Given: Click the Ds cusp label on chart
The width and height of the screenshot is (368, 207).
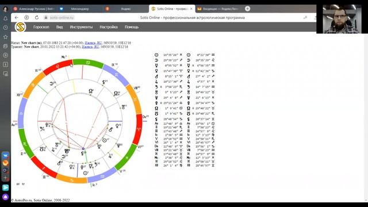Looking at the screenshot, I should [x=145, y=117].
